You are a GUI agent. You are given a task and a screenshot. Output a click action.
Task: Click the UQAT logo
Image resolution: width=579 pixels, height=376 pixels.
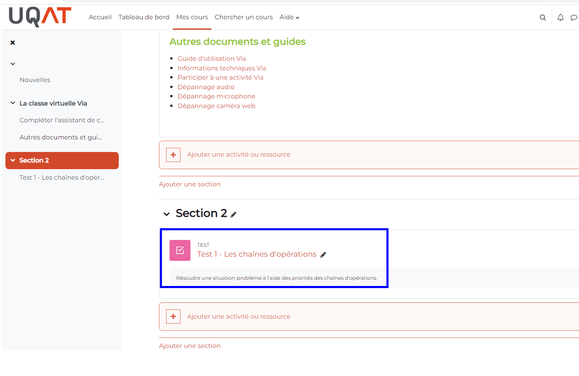[40, 17]
